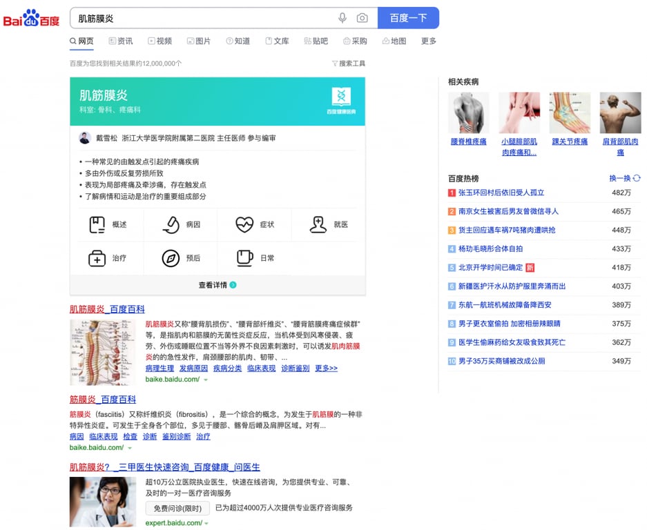The height and width of the screenshot is (530, 647).
Task: Select the 症状 heartbeat icon
Action: click(244, 224)
